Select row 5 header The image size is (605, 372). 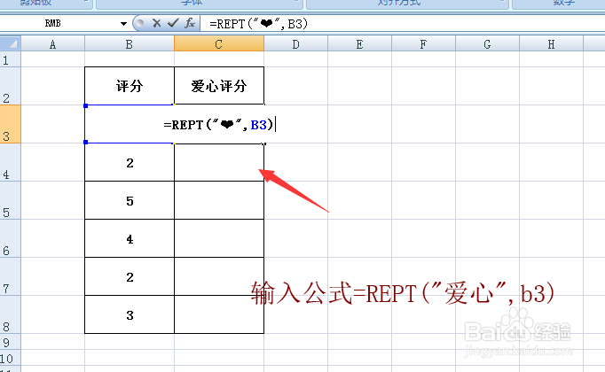[11, 200]
